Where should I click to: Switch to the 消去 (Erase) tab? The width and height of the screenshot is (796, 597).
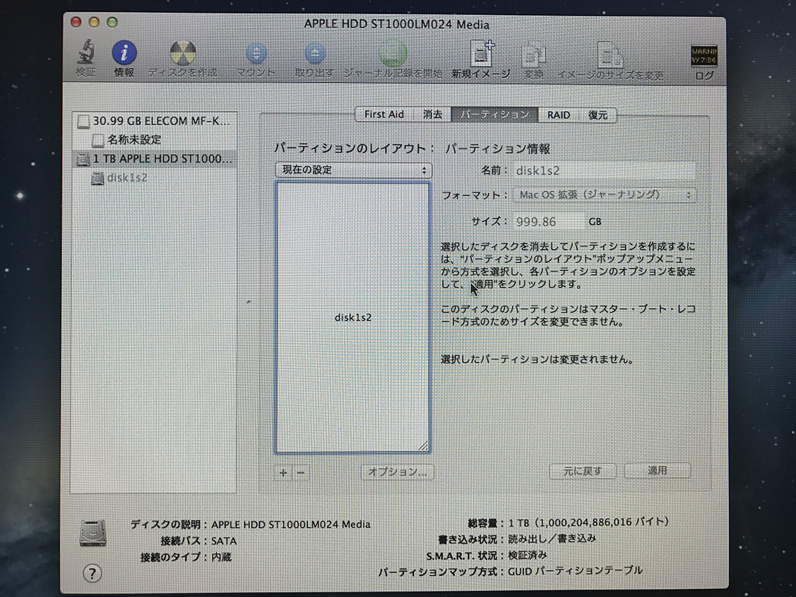(x=432, y=115)
